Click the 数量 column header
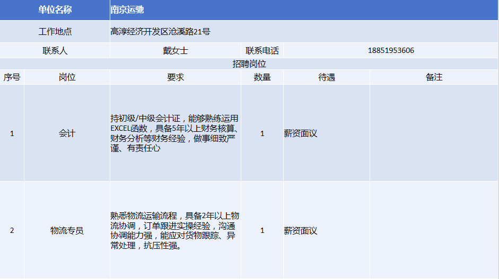This screenshot has width=499, height=279. (262, 77)
